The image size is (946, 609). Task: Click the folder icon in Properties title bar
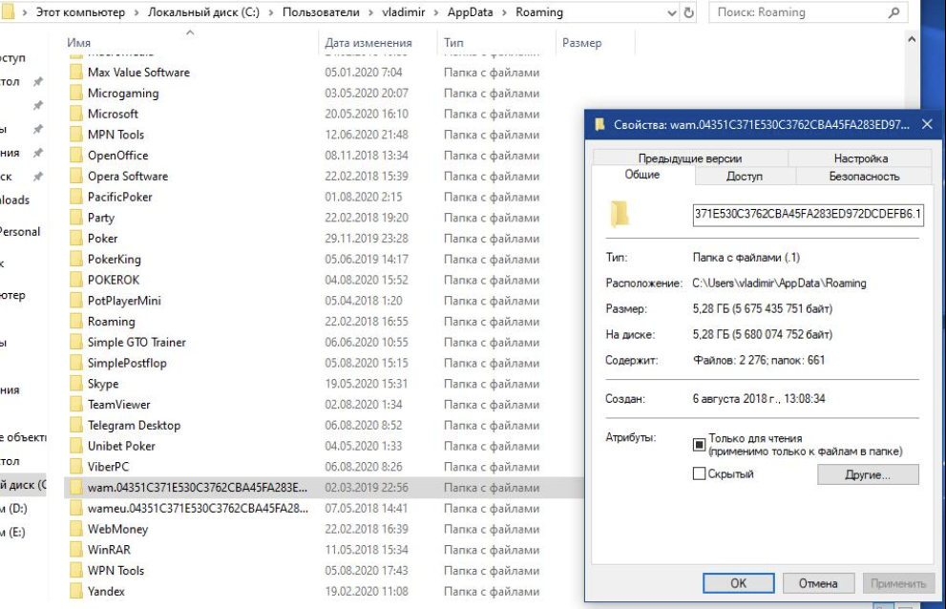[x=599, y=125]
